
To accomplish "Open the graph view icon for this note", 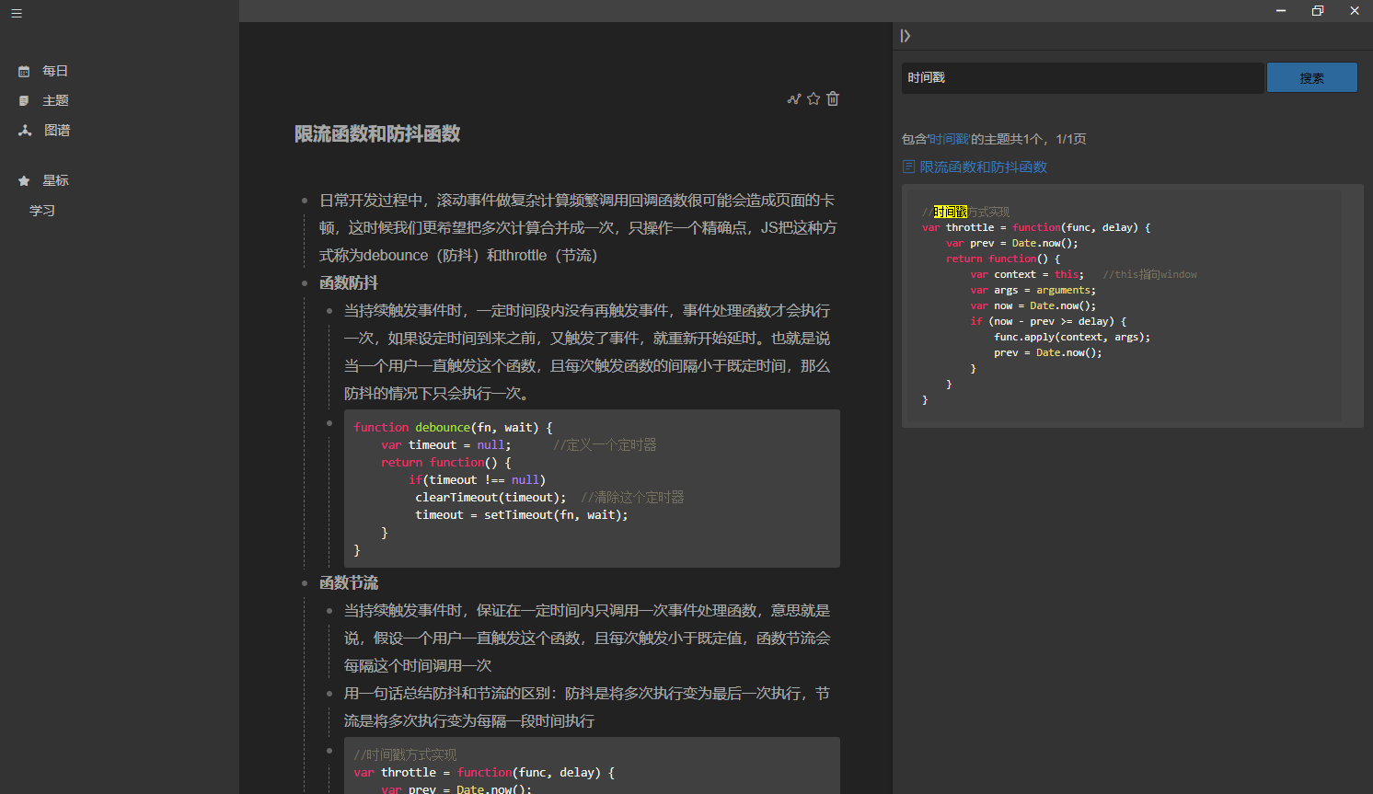I will pos(794,98).
